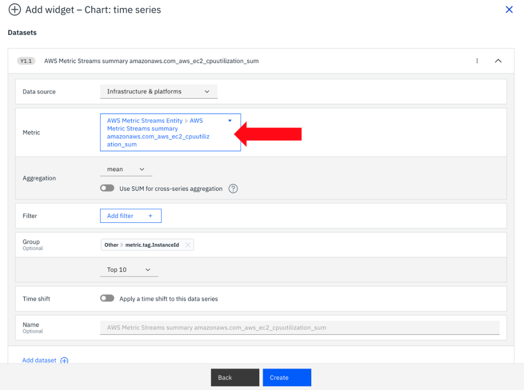Click the Back button

tap(235, 377)
